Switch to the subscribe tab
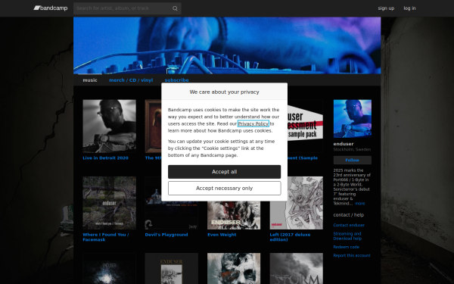The width and height of the screenshot is (454, 284). pyautogui.click(x=176, y=80)
